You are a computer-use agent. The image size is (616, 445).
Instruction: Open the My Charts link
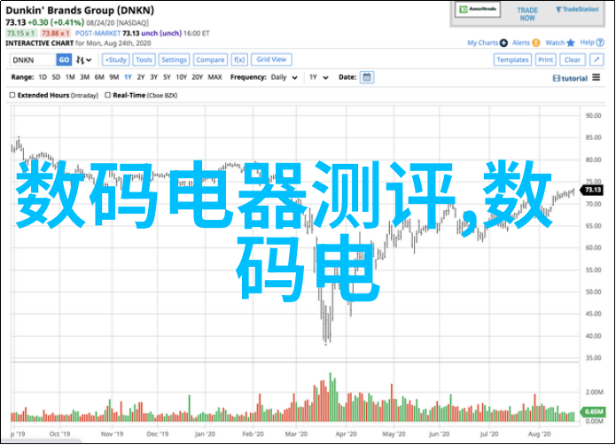tap(482, 43)
